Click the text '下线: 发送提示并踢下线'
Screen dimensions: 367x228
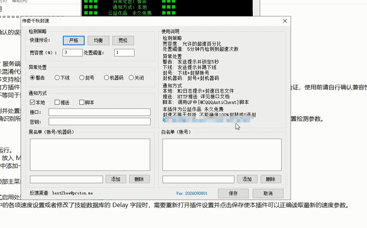pyautogui.click(x=189, y=67)
